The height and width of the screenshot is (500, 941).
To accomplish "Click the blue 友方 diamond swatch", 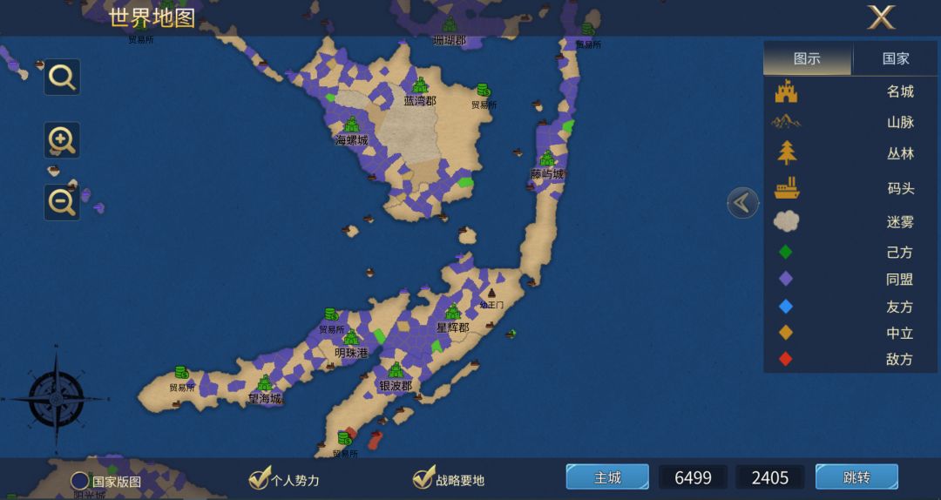I will pos(786,307).
